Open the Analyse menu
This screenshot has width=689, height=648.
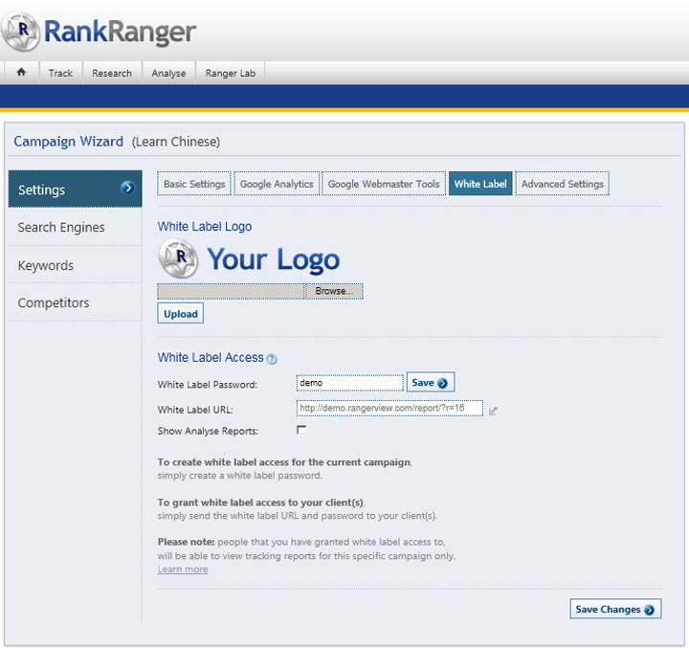168,73
